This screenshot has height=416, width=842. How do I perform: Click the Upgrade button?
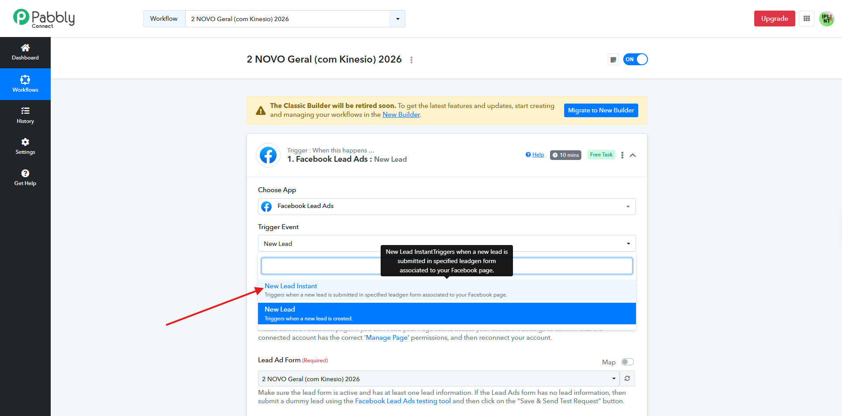775,19
